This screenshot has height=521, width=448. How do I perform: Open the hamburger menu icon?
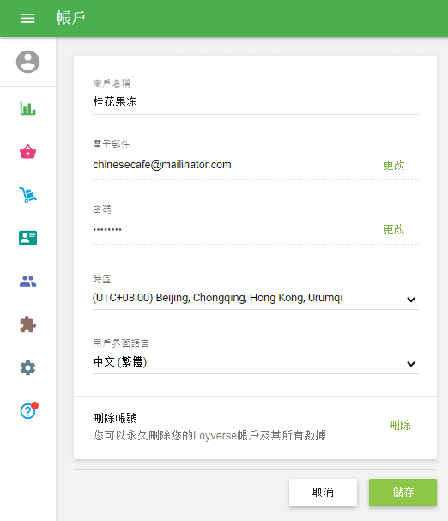pos(27,18)
